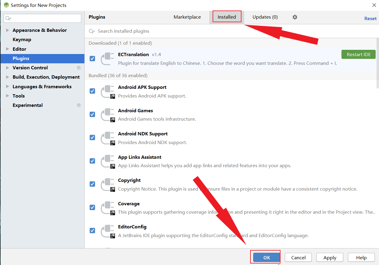Click the Cancel button
Image resolution: width=379 pixels, height=265 pixels.
pos(298,257)
